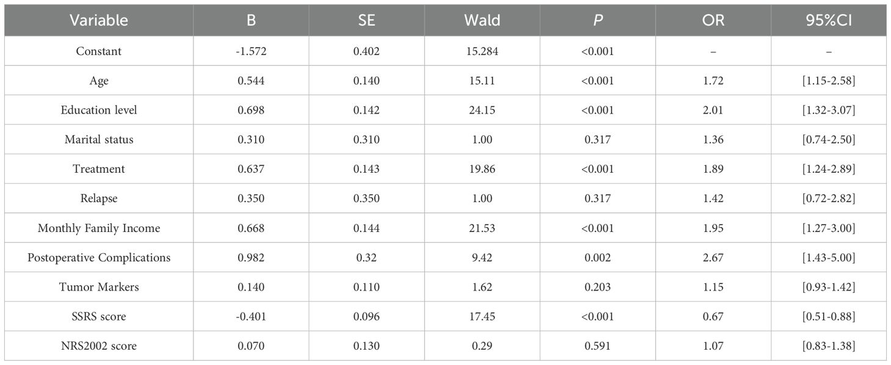This screenshot has height=365, width=891.
Task: Click the Monthly Family Income label
Action: click(x=99, y=228)
